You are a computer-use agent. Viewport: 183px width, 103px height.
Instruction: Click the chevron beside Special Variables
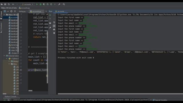click(151, 100)
